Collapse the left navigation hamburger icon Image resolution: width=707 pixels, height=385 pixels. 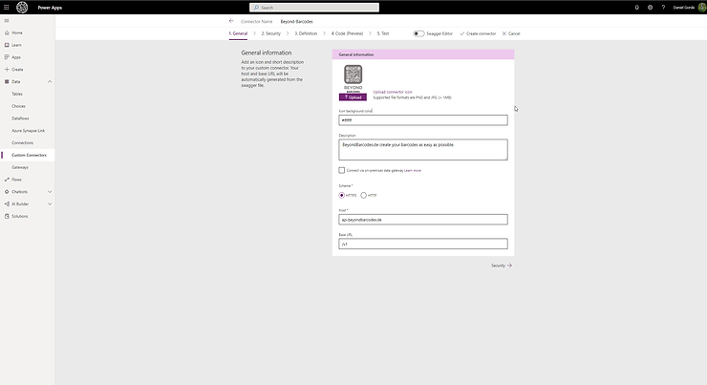[x=6, y=20]
